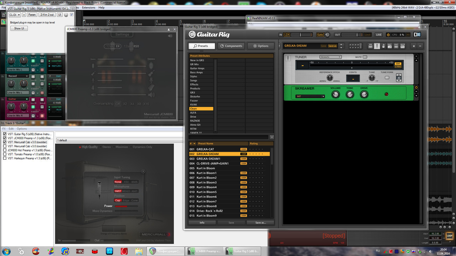456x256 pixels.
Task: Click the speaker icon in JCM800 Preamp window
Action: click(x=170, y=36)
